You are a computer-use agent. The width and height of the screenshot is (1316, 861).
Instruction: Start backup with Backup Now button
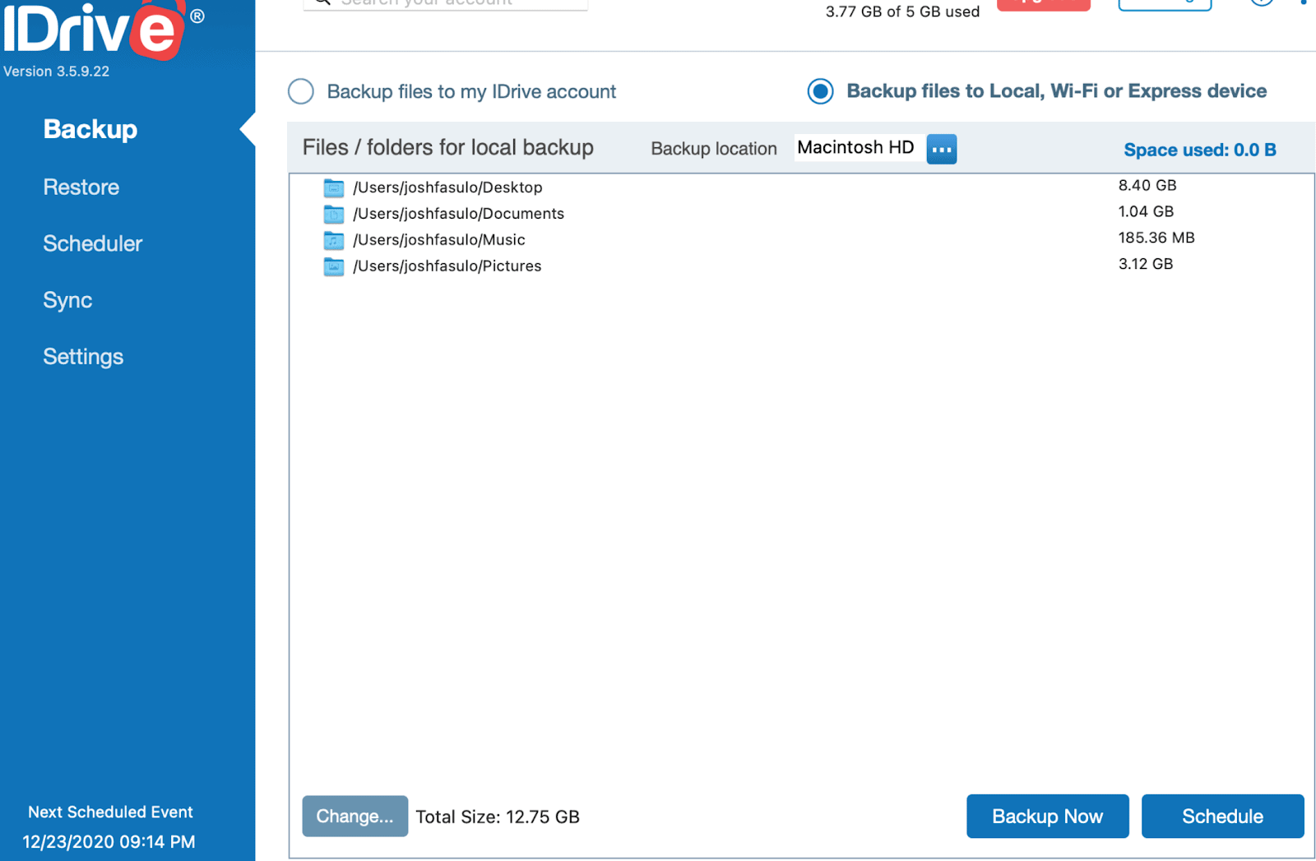point(1047,816)
